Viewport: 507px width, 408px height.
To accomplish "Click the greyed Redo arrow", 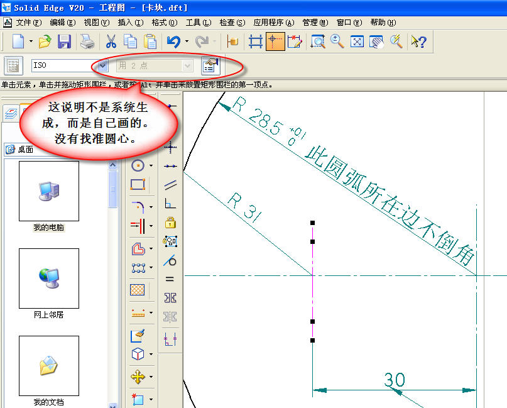I will (x=202, y=41).
